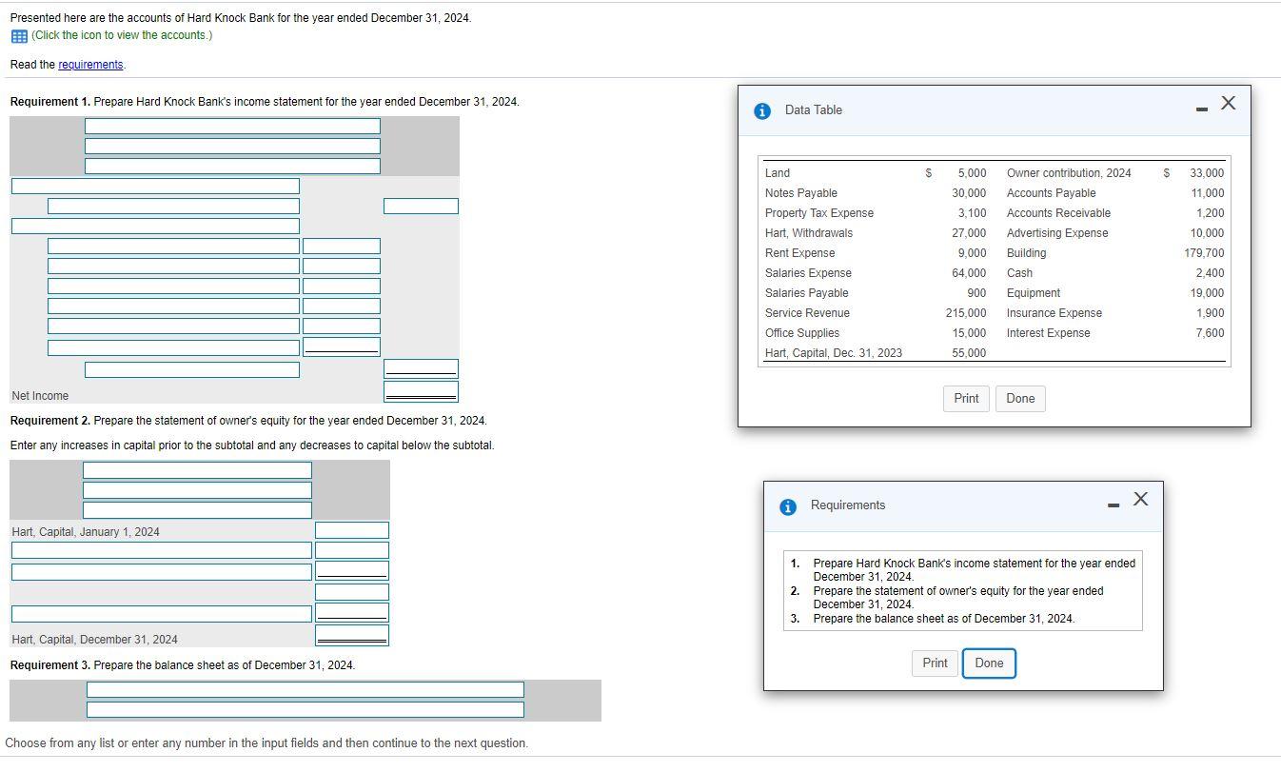Select first header line of the balance sheet
Screen dimensions: 1281x772
point(305,689)
